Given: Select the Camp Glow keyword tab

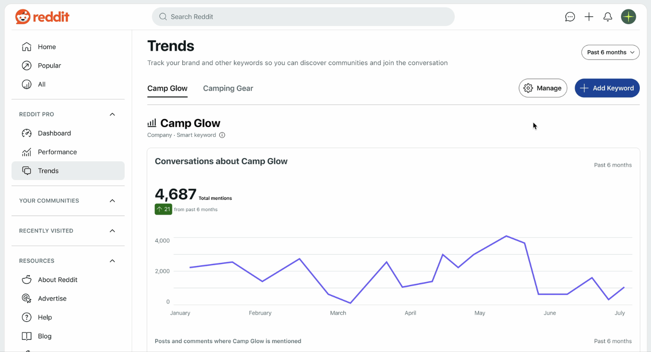Looking at the screenshot, I should [x=167, y=88].
